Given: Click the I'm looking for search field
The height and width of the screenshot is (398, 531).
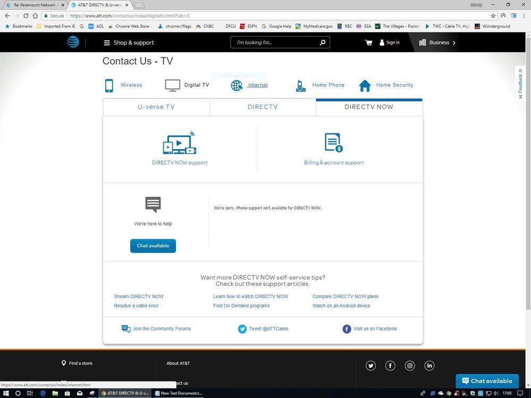Looking at the screenshot, I should (x=275, y=43).
